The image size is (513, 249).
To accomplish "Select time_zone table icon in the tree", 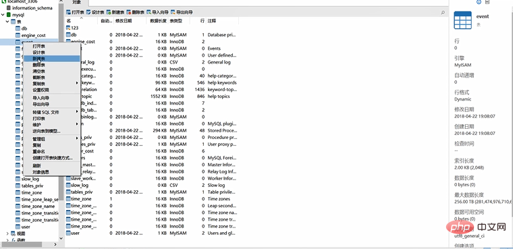I will tap(18, 193).
